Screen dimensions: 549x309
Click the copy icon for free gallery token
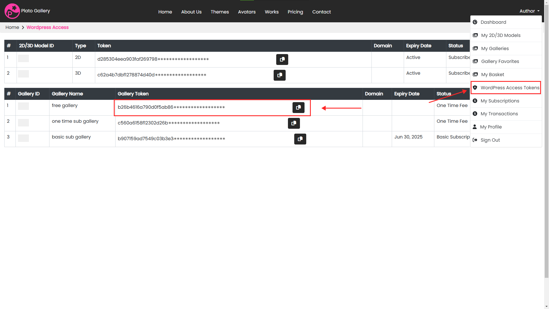[x=298, y=107]
